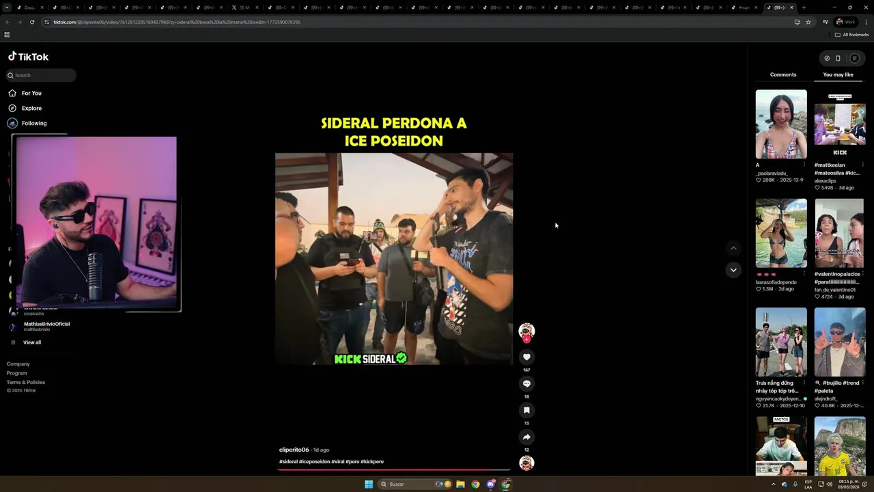This screenshot has height=492, width=874.
Task: Open the Windows Start menu
Action: click(369, 484)
